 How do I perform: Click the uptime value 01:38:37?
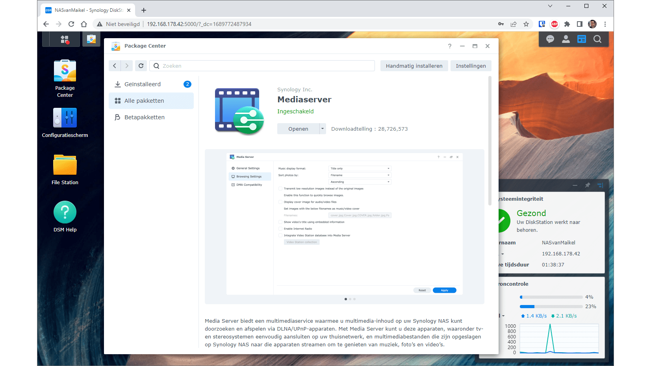[x=553, y=265]
